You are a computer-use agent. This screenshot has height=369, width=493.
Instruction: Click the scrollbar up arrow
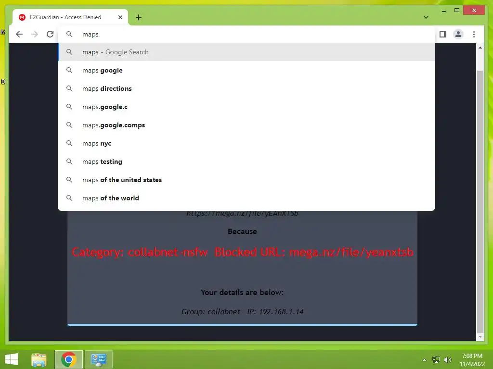click(x=480, y=48)
